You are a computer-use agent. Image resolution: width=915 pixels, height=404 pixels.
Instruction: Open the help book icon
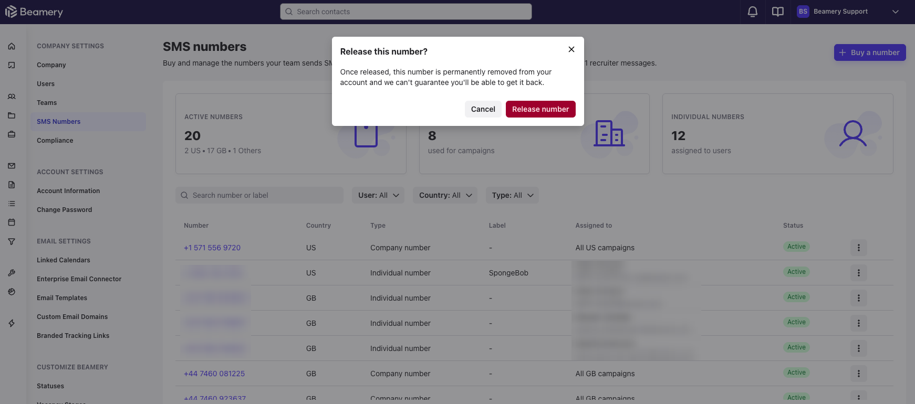point(778,12)
